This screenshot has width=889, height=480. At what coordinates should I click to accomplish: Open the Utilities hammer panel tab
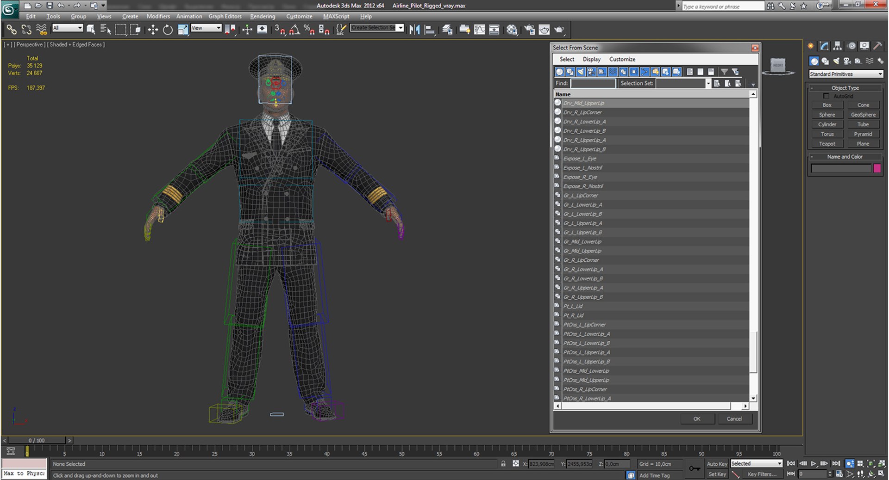pos(877,46)
